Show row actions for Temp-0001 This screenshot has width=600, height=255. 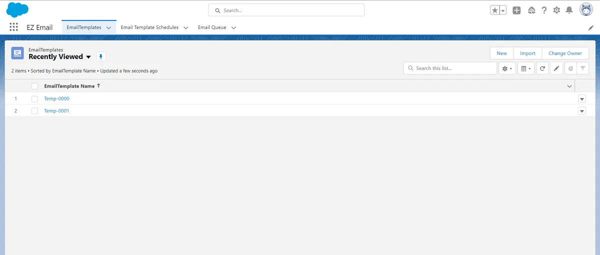pos(582,111)
